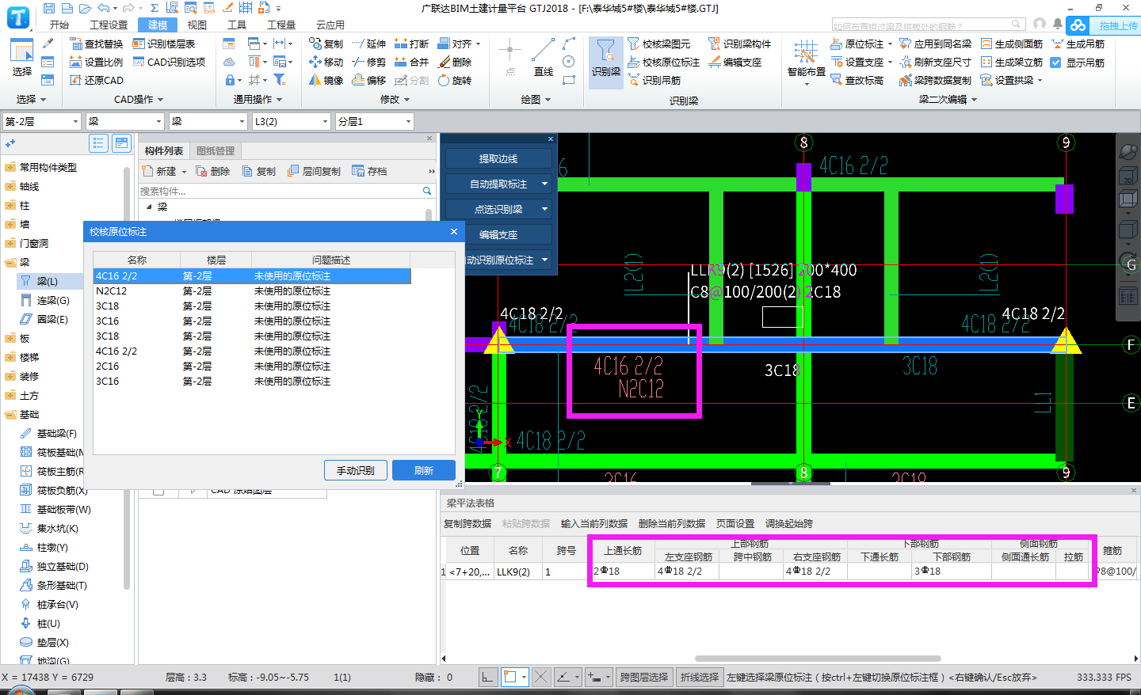Image resolution: width=1141 pixels, height=695 pixels.
Task: Toggle the 跨图层选择 status option
Action: tap(644, 677)
